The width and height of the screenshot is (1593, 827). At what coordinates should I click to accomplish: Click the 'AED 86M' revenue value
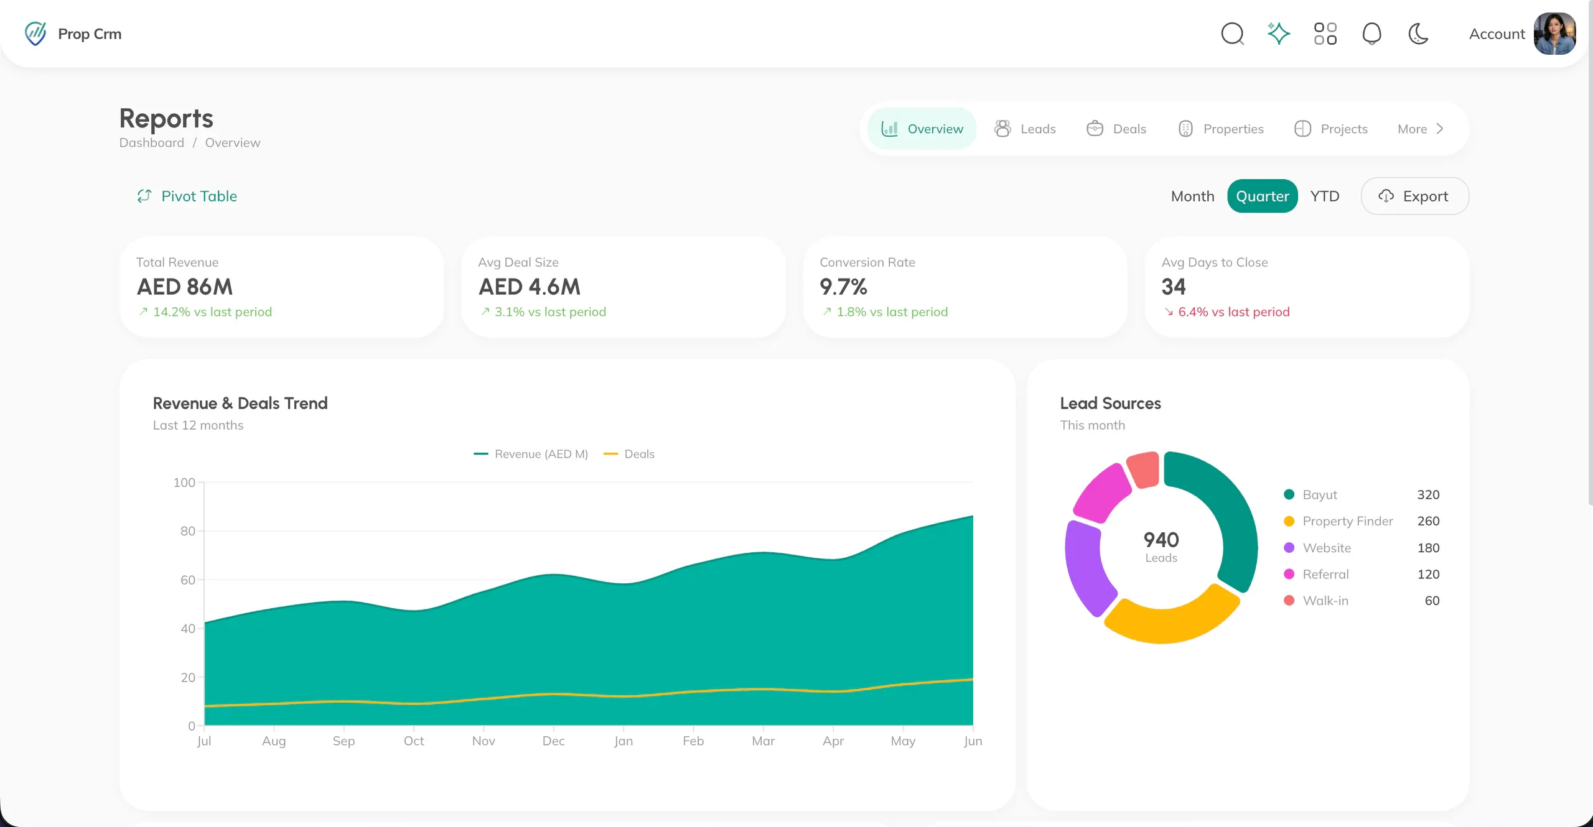[184, 287]
